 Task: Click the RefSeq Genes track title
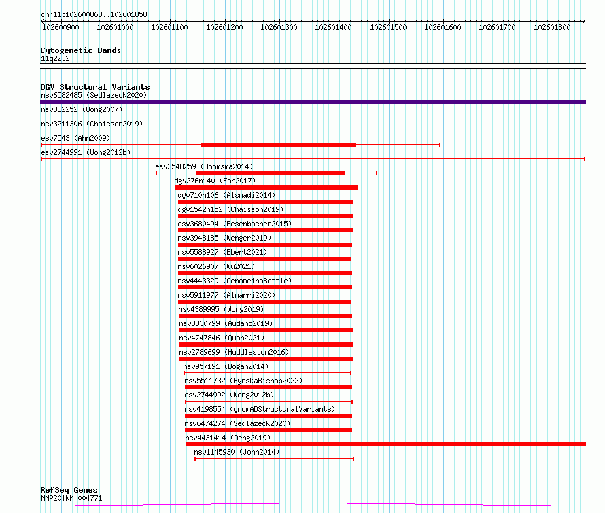pyautogui.click(x=69, y=490)
